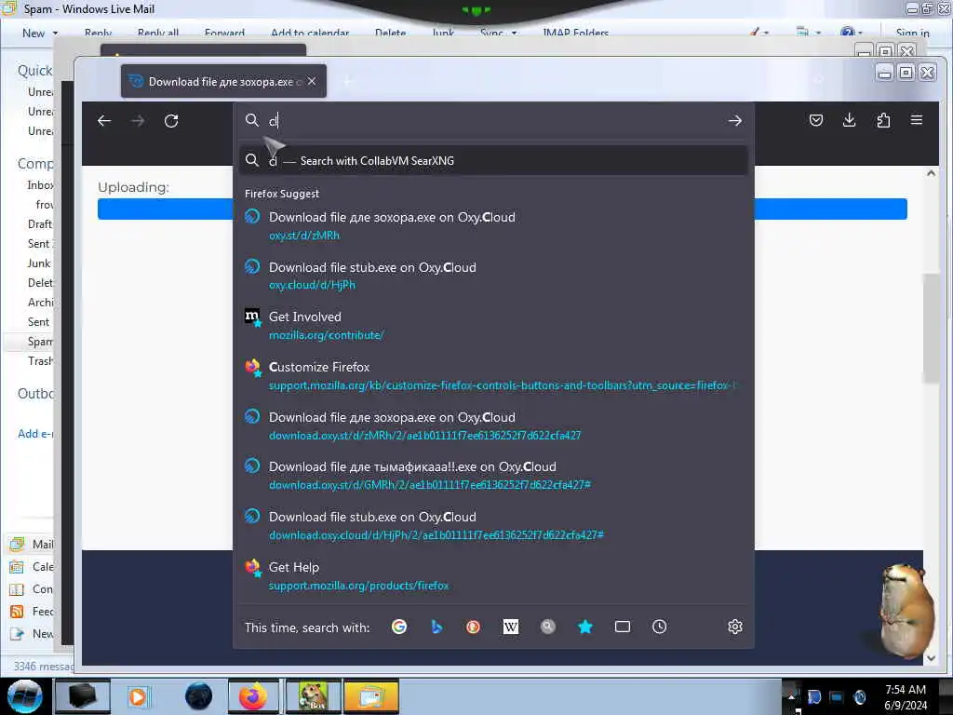
Task: Open Windows Start button
Action: click(x=24, y=696)
